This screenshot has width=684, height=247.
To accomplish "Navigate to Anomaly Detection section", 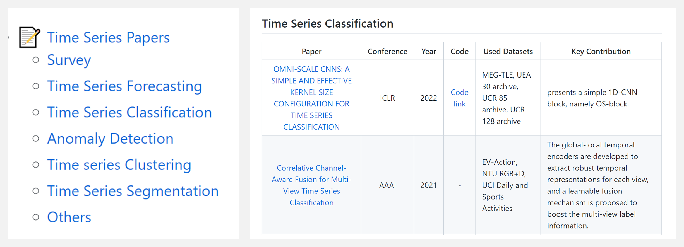I will click(x=110, y=139).
